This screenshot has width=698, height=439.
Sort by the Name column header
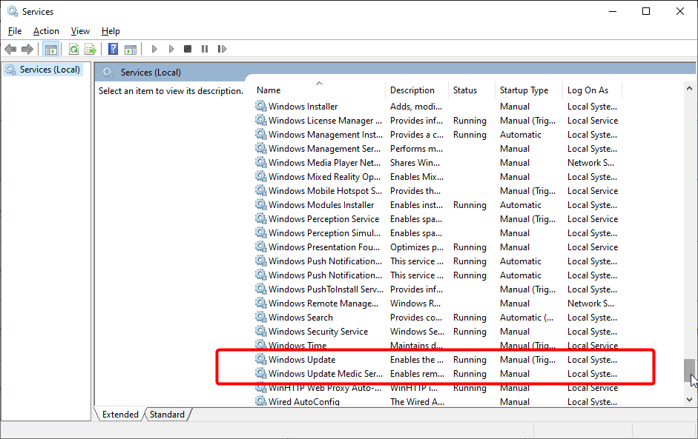click(x=319, y=90)
